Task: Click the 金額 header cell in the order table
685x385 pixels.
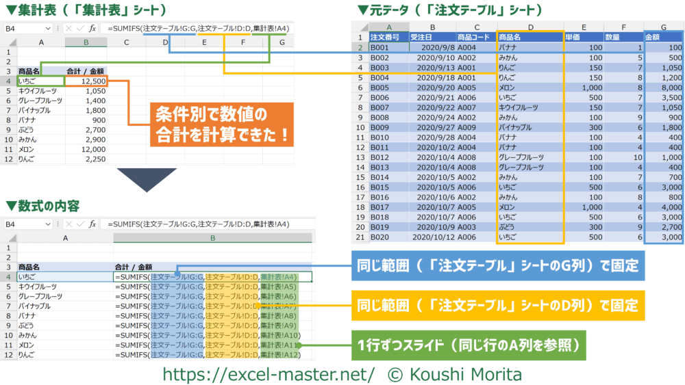Action: [x=664, y=37]
